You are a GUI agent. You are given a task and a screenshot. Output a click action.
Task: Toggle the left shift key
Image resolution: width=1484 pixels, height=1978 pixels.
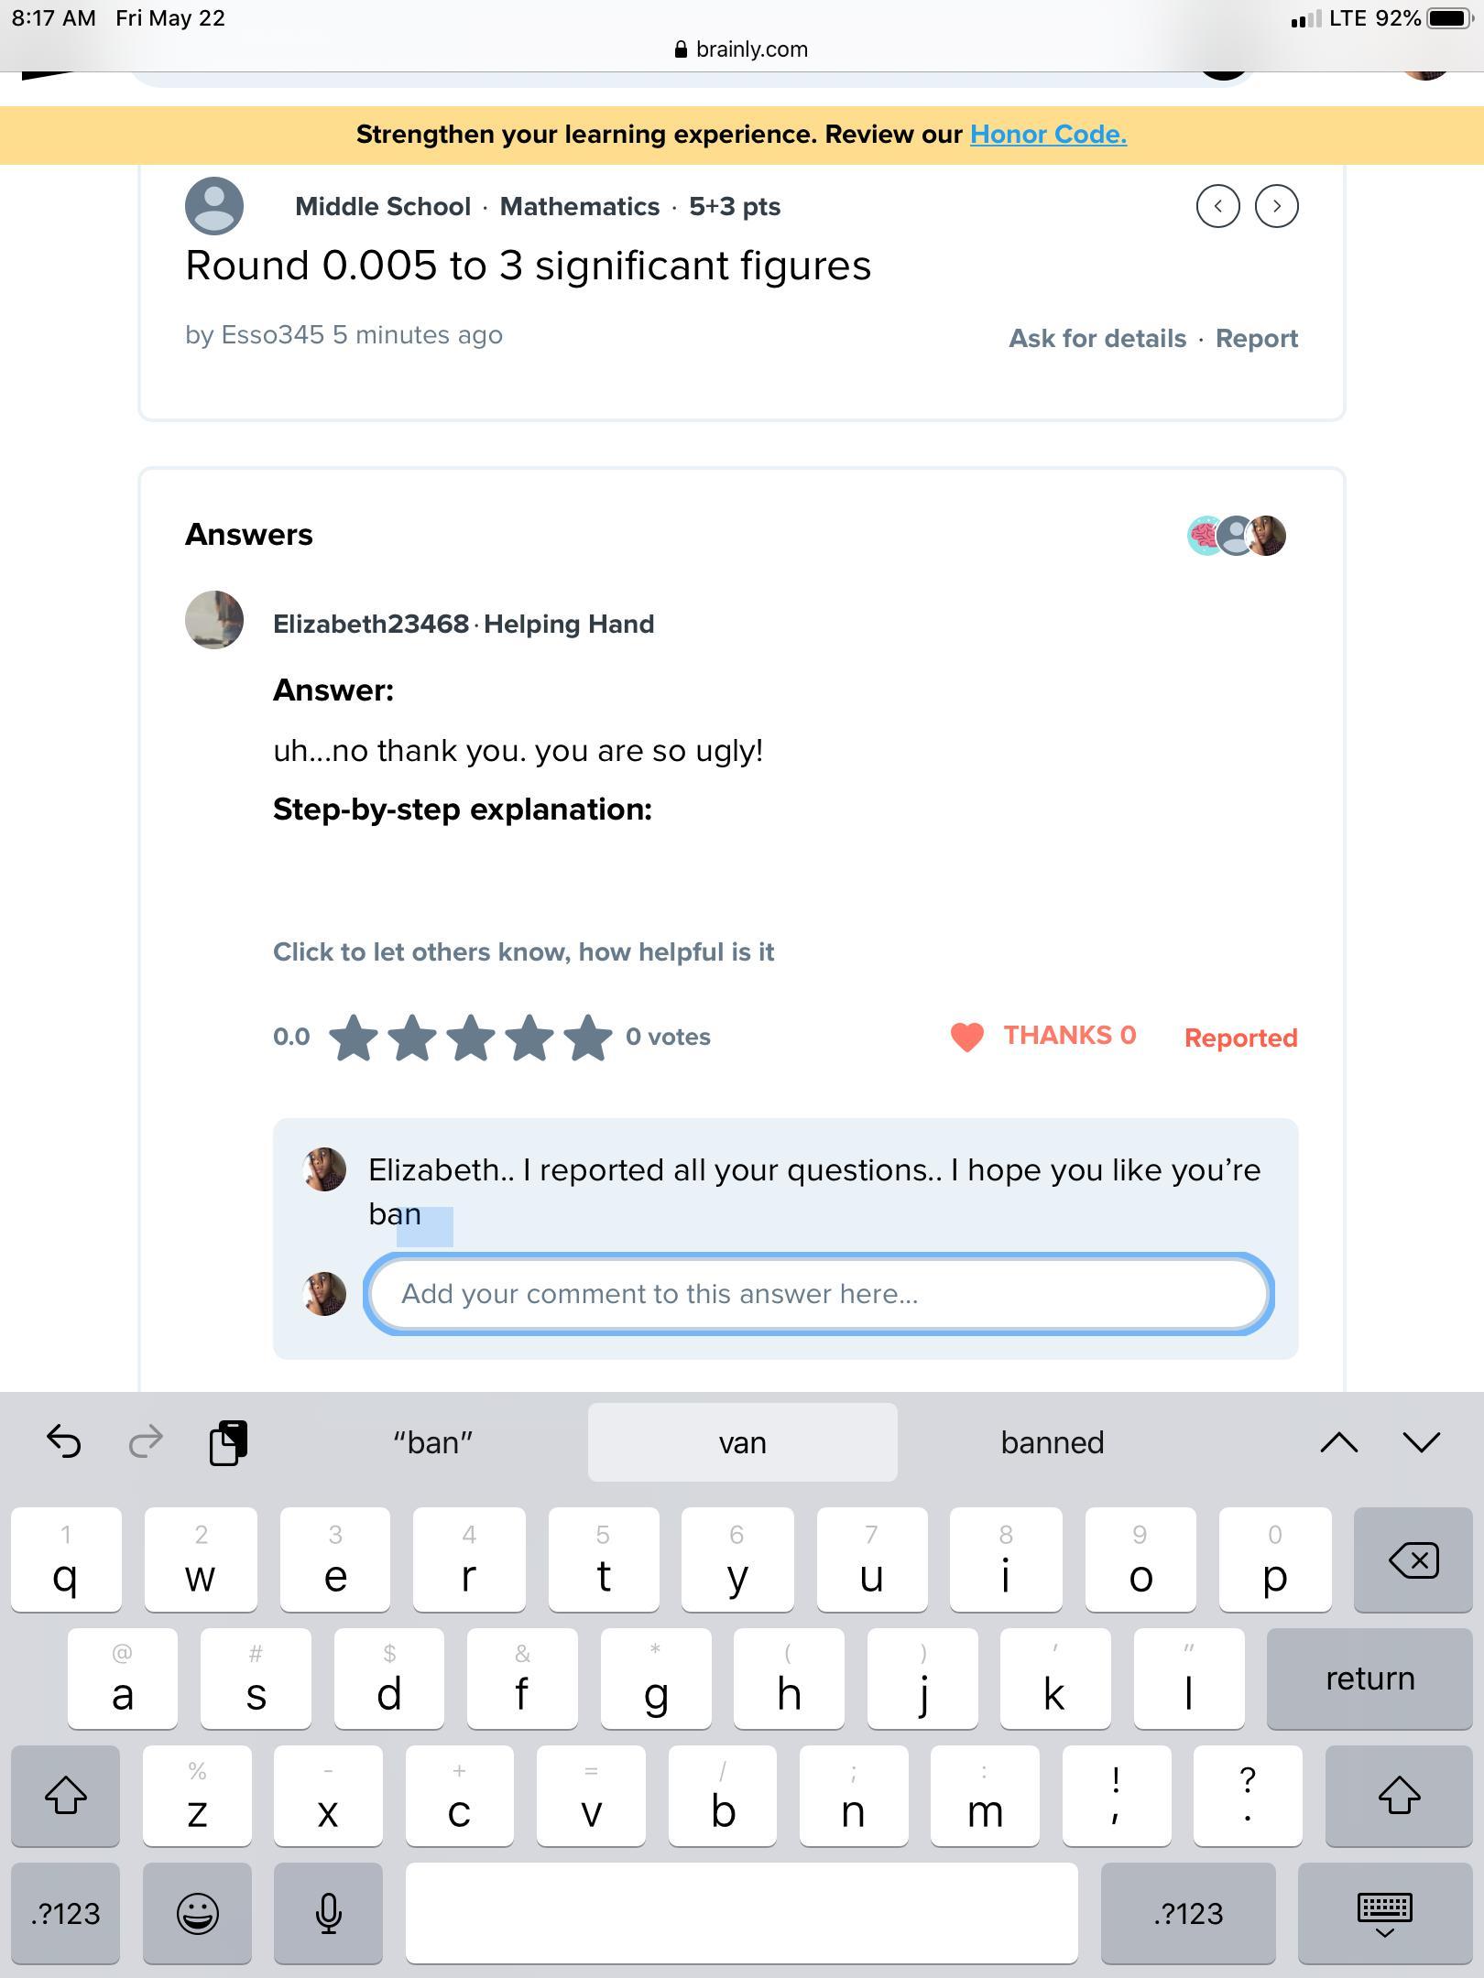point(65,1796)
